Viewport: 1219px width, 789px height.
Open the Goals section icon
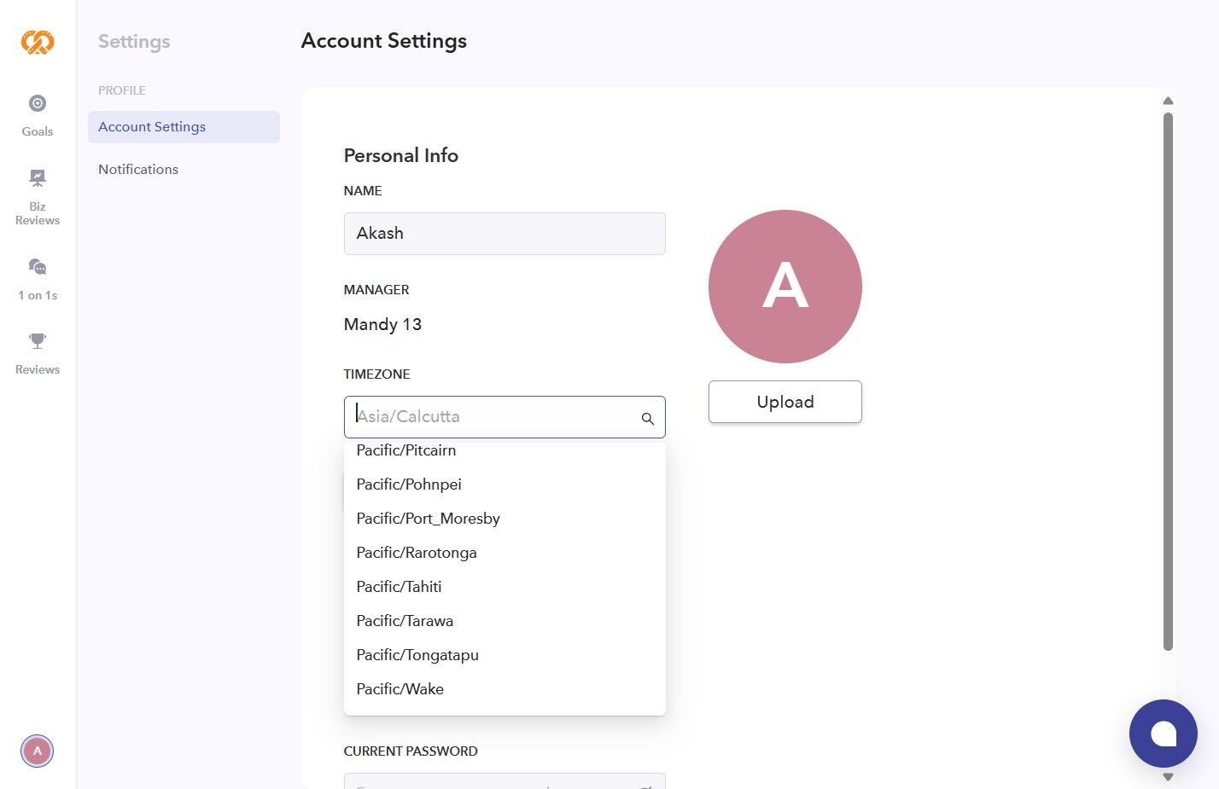(x=38, y=104)
